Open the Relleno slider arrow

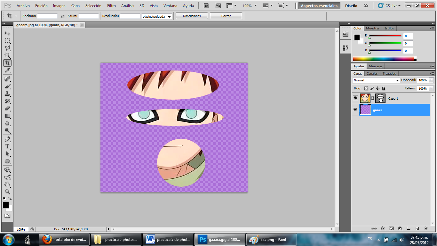(432, 88)
